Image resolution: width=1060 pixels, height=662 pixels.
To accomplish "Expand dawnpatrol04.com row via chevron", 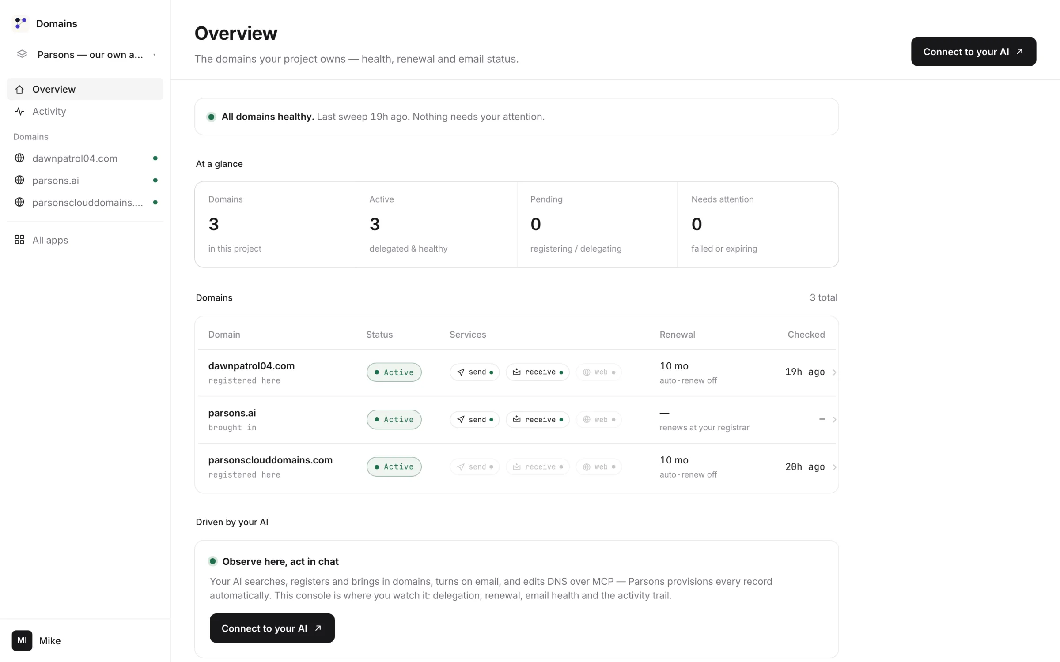I will click(834, 372).
